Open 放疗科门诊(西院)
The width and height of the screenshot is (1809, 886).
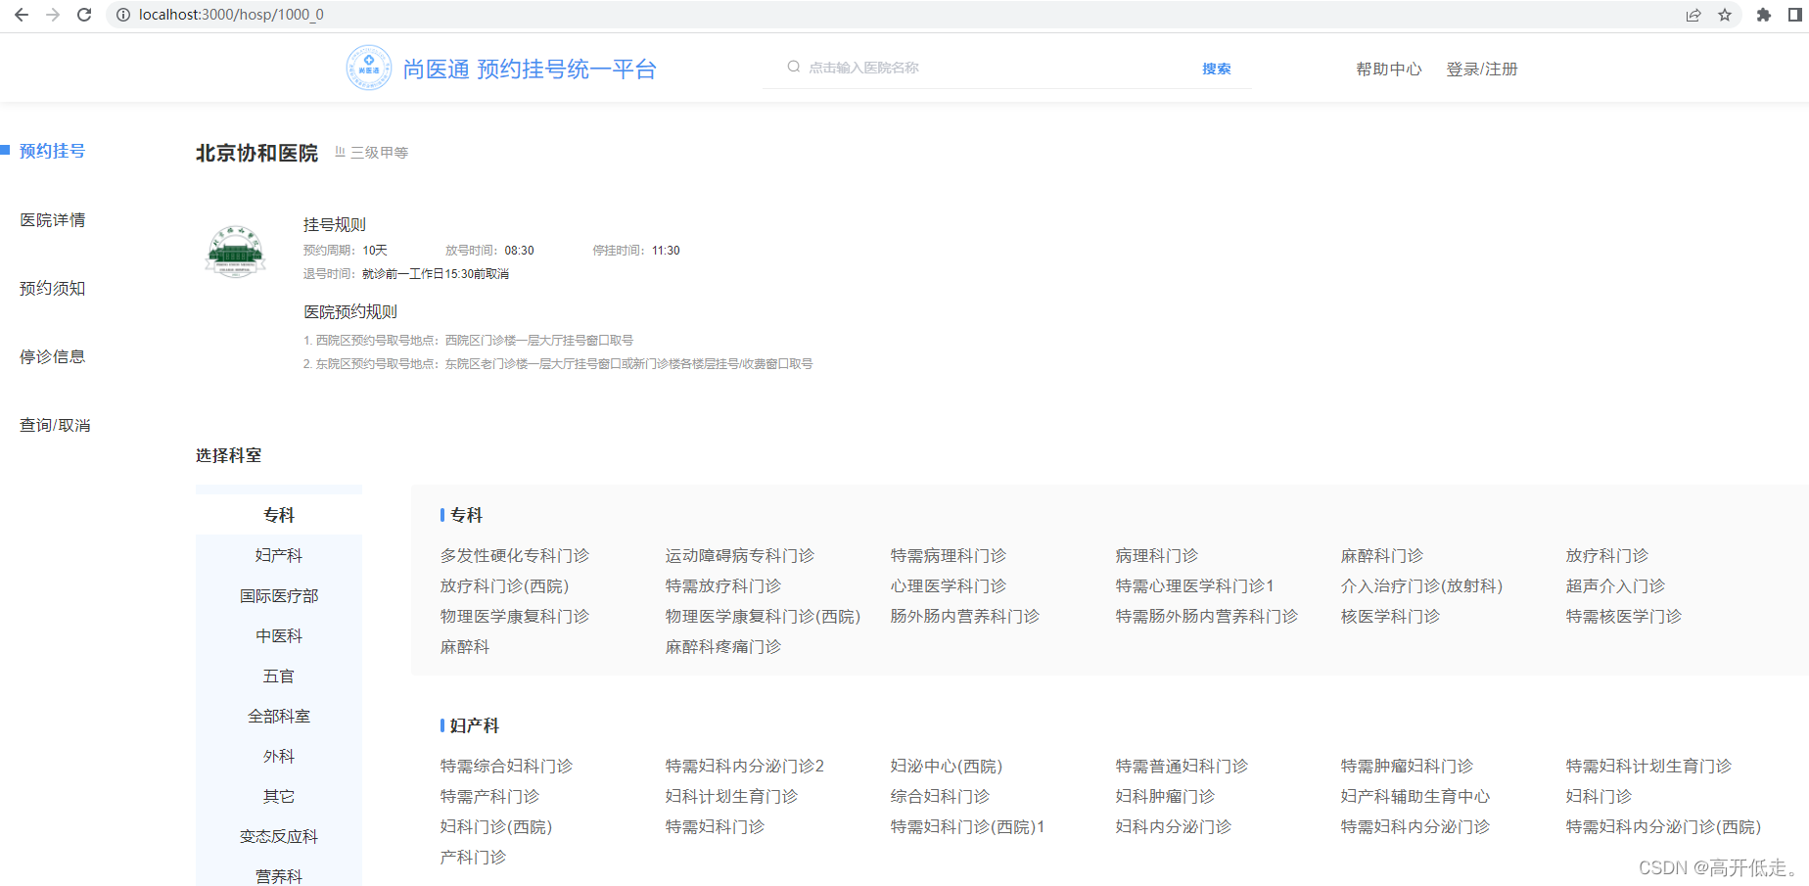(x=505, y=585)
